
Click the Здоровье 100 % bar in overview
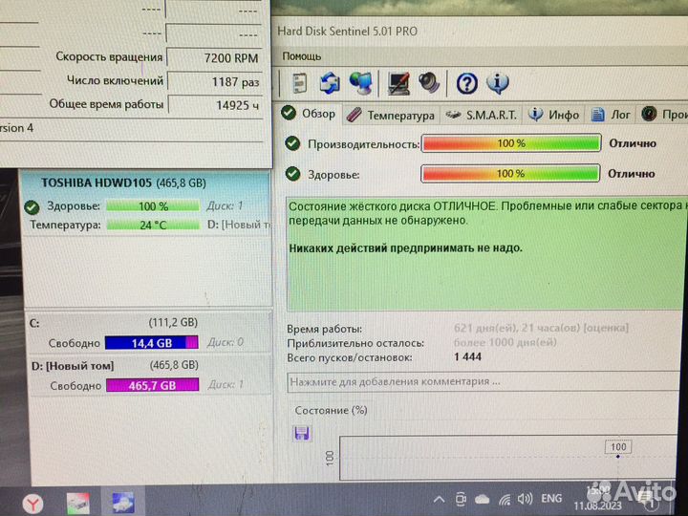point(510,174)
